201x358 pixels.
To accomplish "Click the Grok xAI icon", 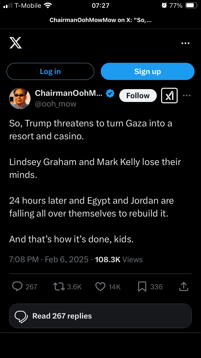I will point(169,96).
